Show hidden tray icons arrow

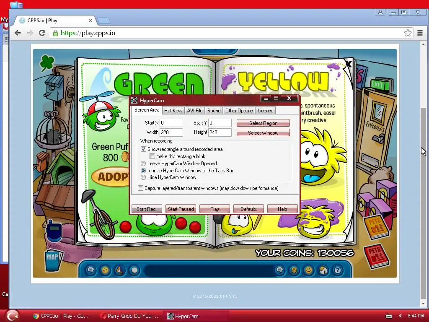coord(400,316)
